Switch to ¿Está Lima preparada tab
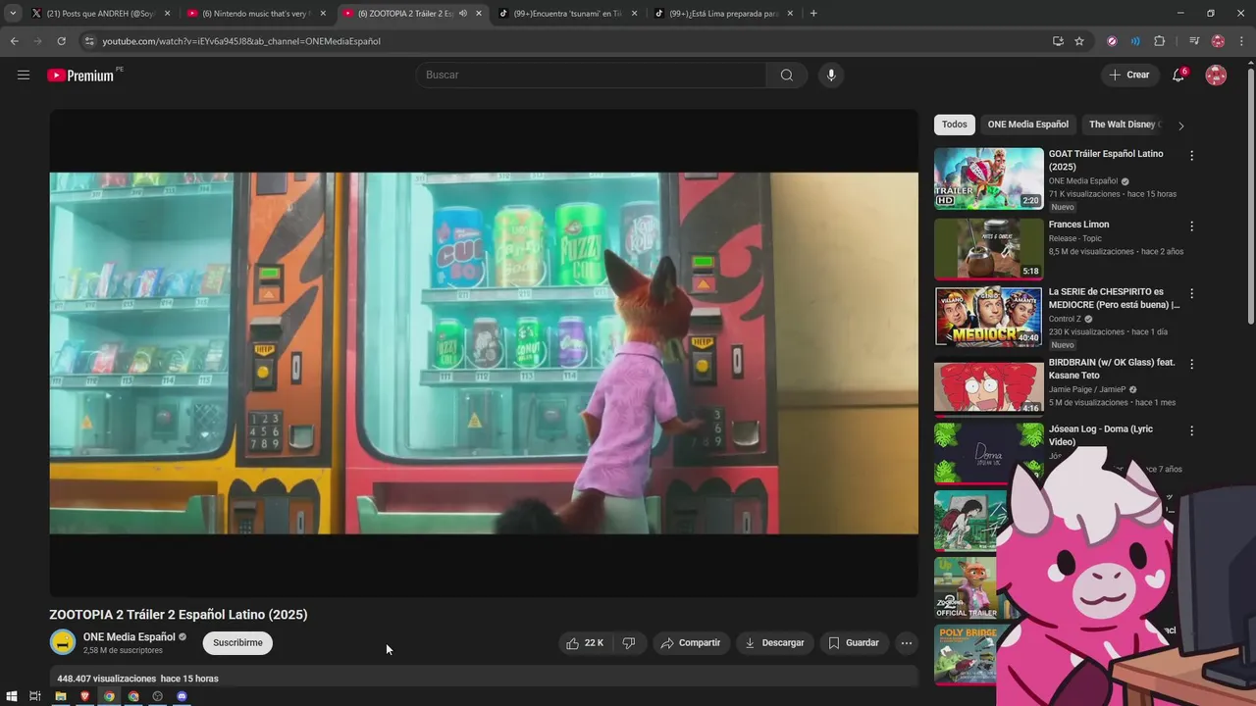 click(x=724, y=14)
